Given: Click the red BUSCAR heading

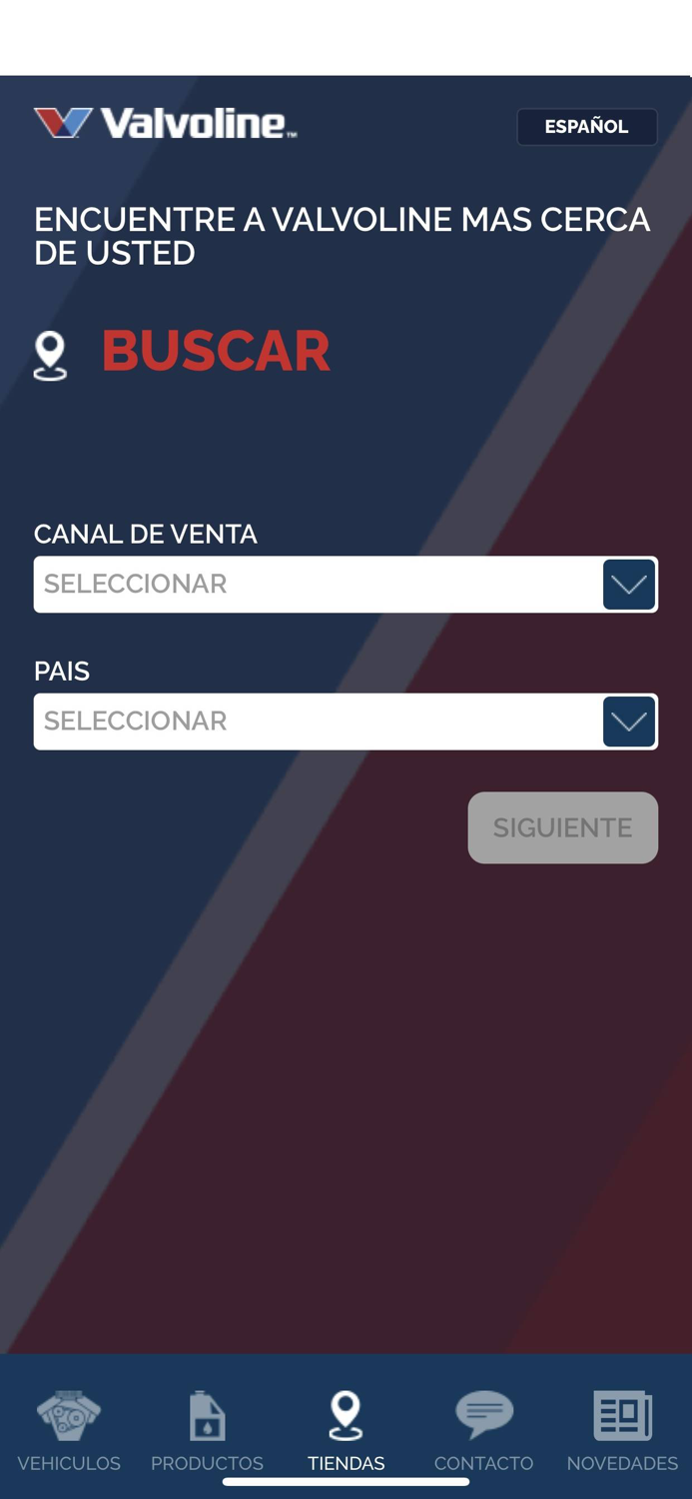Looking at the screenshot, I should (216, 351).
